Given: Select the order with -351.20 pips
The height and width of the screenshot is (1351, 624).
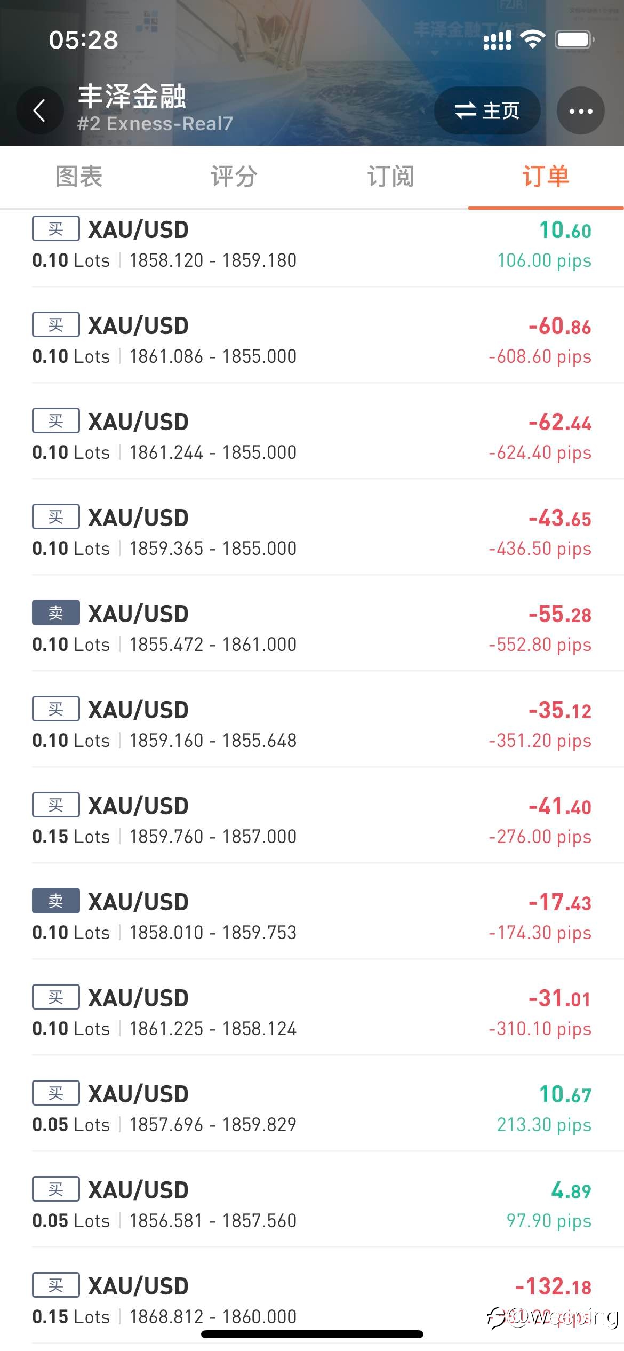Looking at the screenshot, I should (312, 724).
